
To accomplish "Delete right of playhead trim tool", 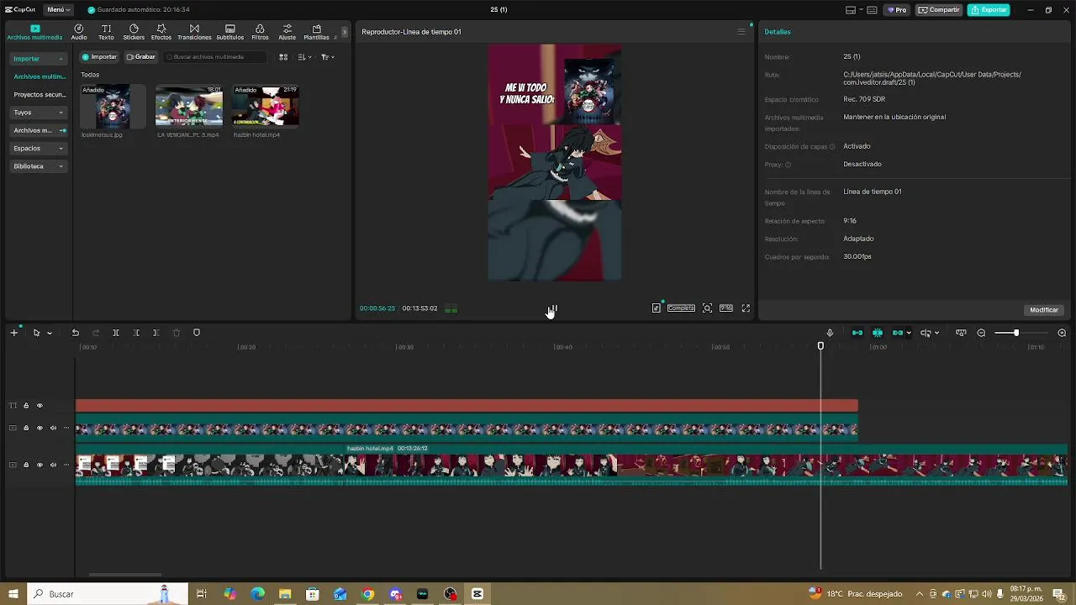I will [156, 333].
